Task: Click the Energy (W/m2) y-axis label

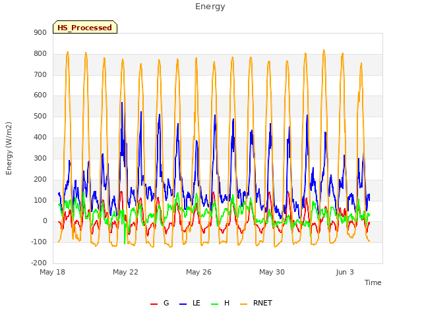Action: pos(9,148)
